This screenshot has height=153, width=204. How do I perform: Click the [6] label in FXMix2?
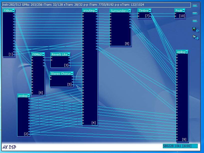[x=41, y=92]
